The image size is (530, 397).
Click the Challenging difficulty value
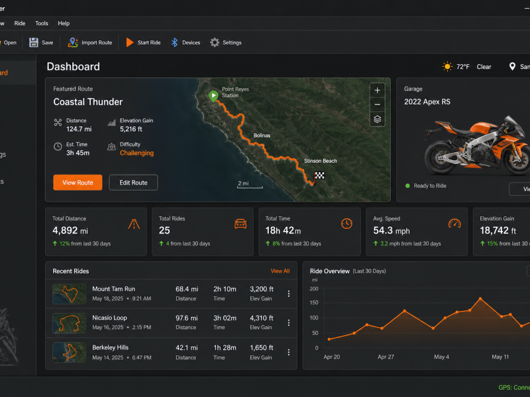coord(136,153)
